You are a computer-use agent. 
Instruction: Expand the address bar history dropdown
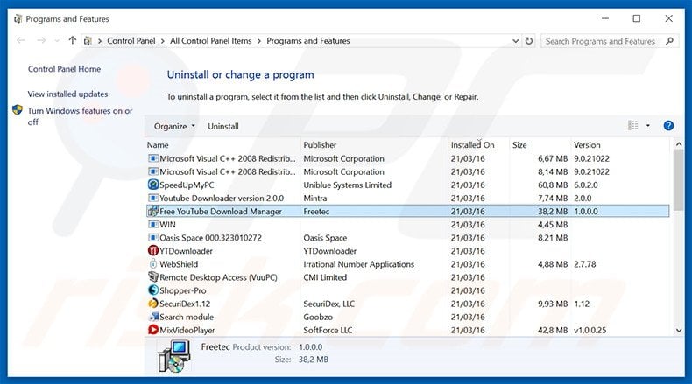pos(515,41)
